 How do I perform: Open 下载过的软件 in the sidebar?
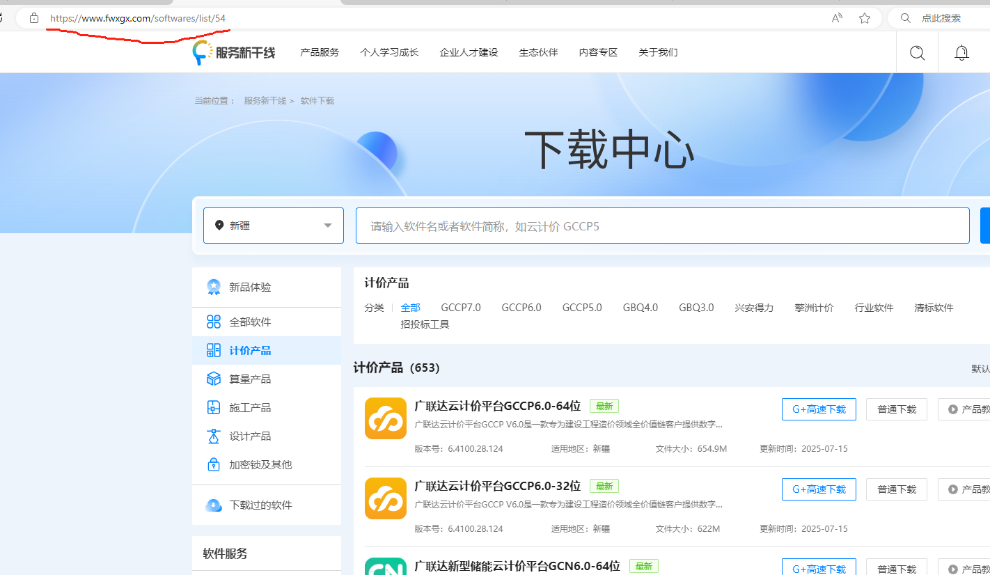point(267,505)
